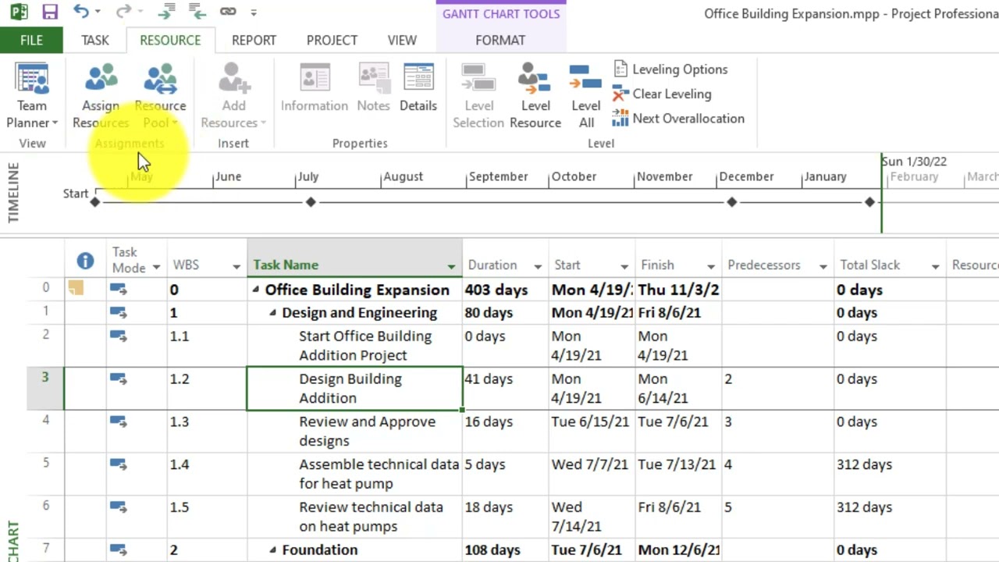Collapse Office Building Expansion summary task

pyautogui.click(x=255, y=290)
